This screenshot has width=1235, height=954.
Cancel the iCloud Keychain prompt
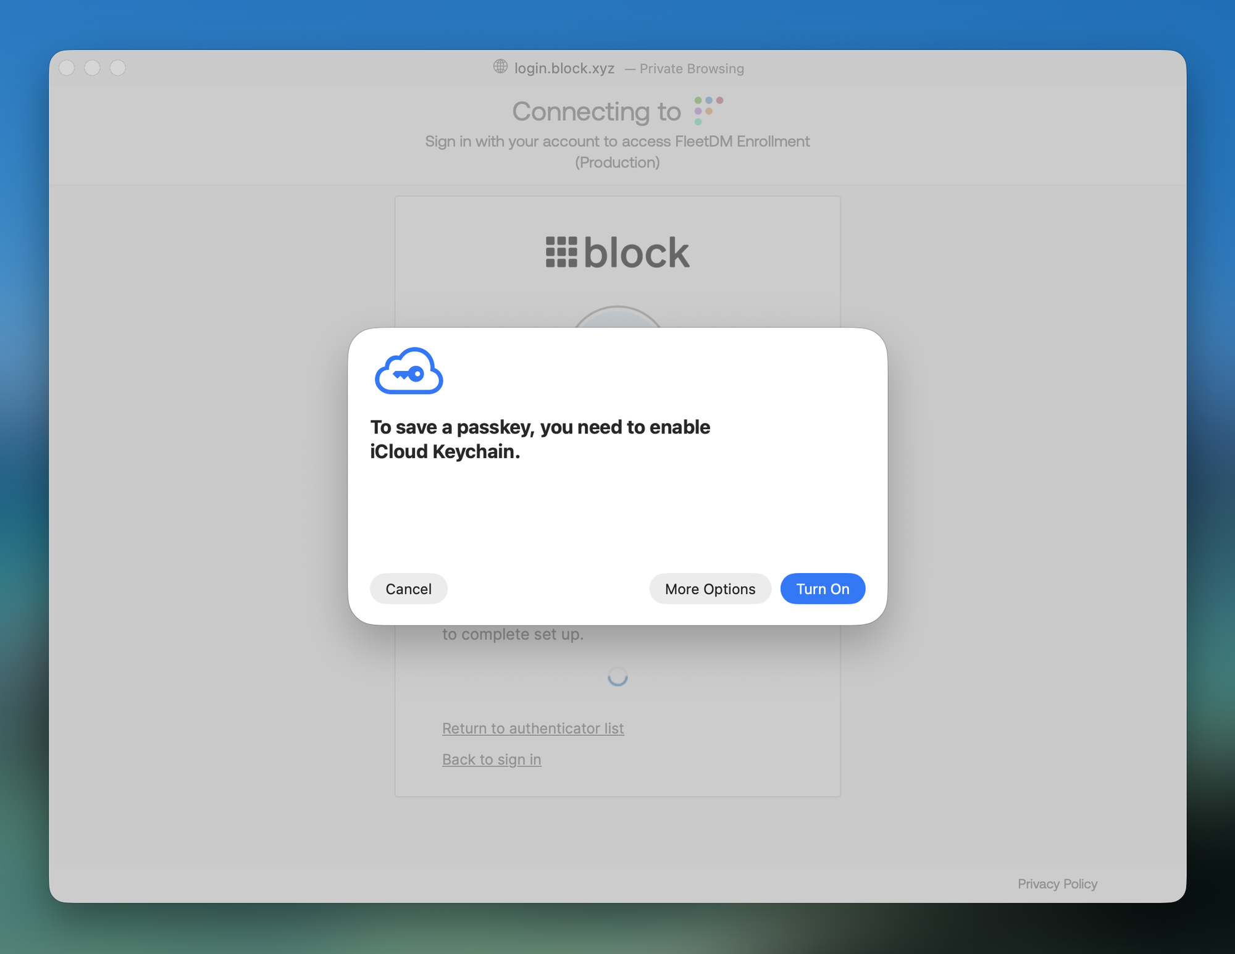tap(408, 588)
